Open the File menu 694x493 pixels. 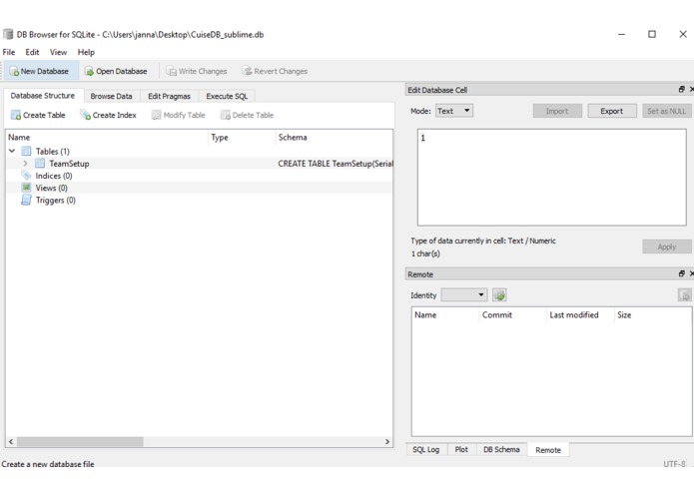(9, 52)
